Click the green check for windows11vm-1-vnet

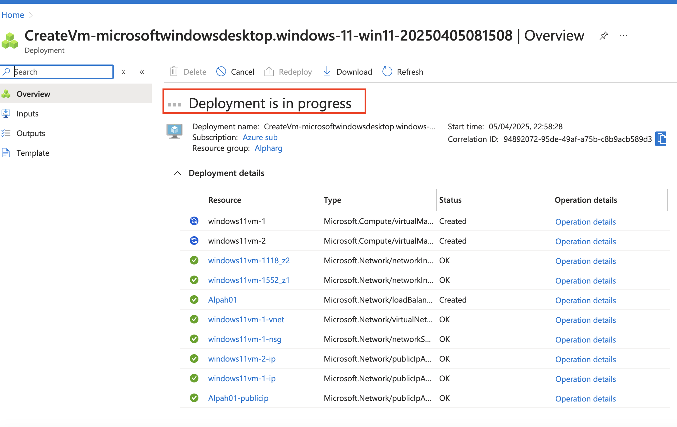(x=194, y=319)
